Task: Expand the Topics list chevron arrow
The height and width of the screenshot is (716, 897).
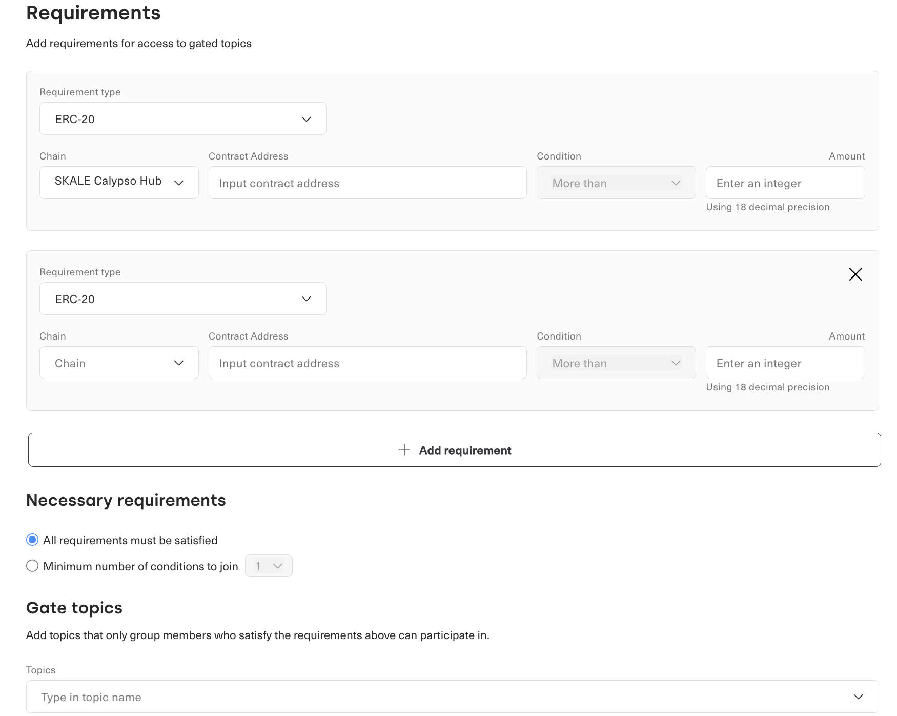Action: pos(858,697)
